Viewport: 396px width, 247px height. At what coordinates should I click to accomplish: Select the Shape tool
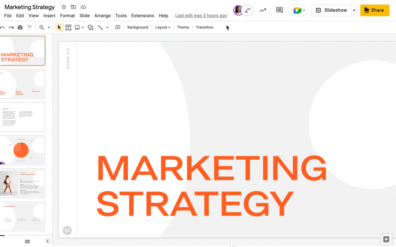point(90,27)
